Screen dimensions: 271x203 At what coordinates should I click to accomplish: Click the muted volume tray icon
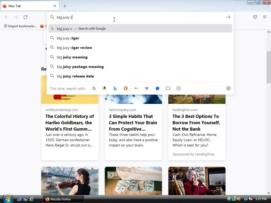(250, 199)
